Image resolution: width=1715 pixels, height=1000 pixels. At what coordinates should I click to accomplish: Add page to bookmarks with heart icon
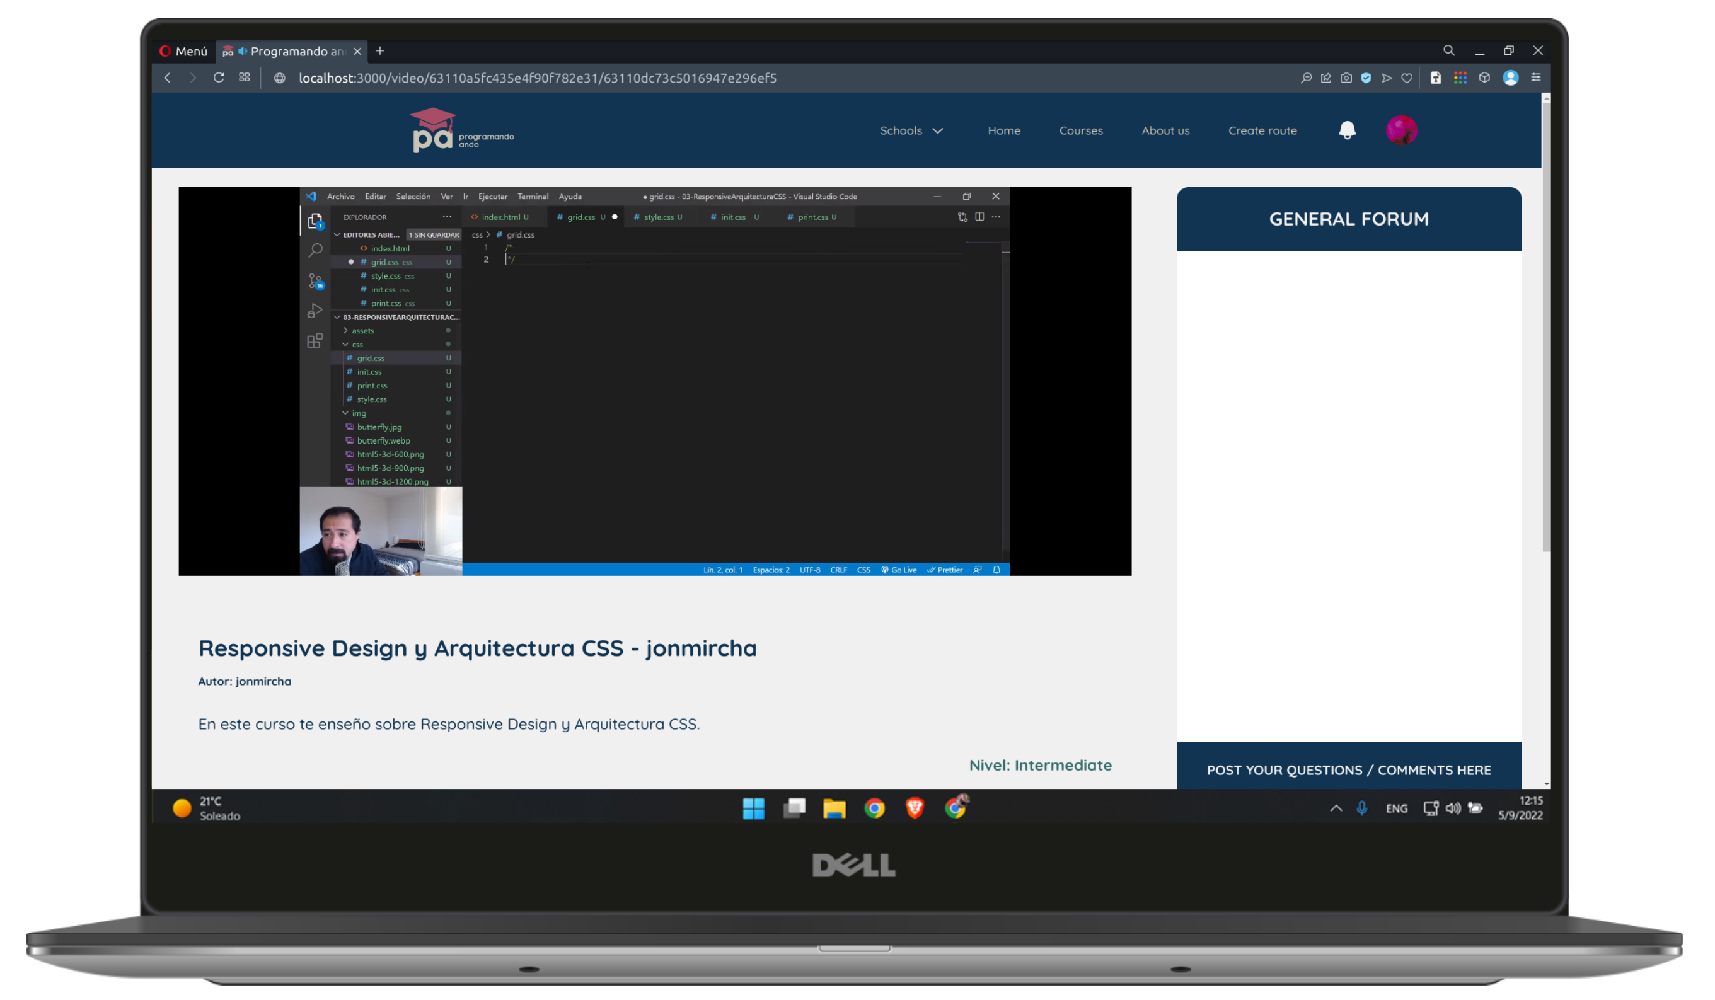click(1407, 78)
